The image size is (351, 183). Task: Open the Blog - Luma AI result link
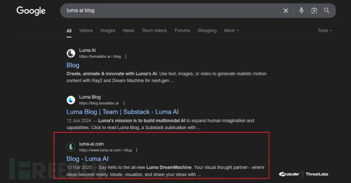click(x=87, y=159)
